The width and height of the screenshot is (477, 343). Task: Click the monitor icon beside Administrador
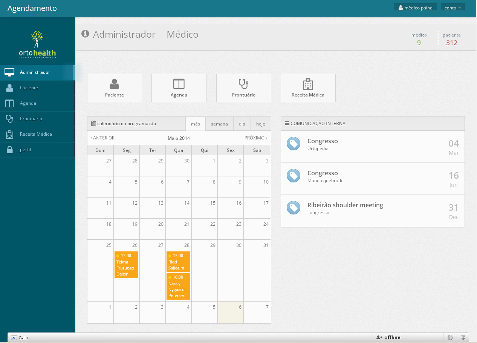[x=9, y=72]
